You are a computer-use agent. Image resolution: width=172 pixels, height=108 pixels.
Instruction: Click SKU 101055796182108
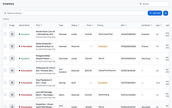click(x=128, y=71)
